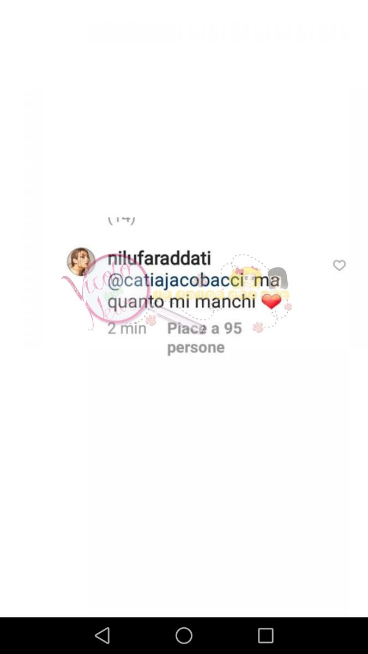Tap the pink magnifying glass watermark
Image resolution: width=368 pixels, height=654 pixels.
click(117, 289)
